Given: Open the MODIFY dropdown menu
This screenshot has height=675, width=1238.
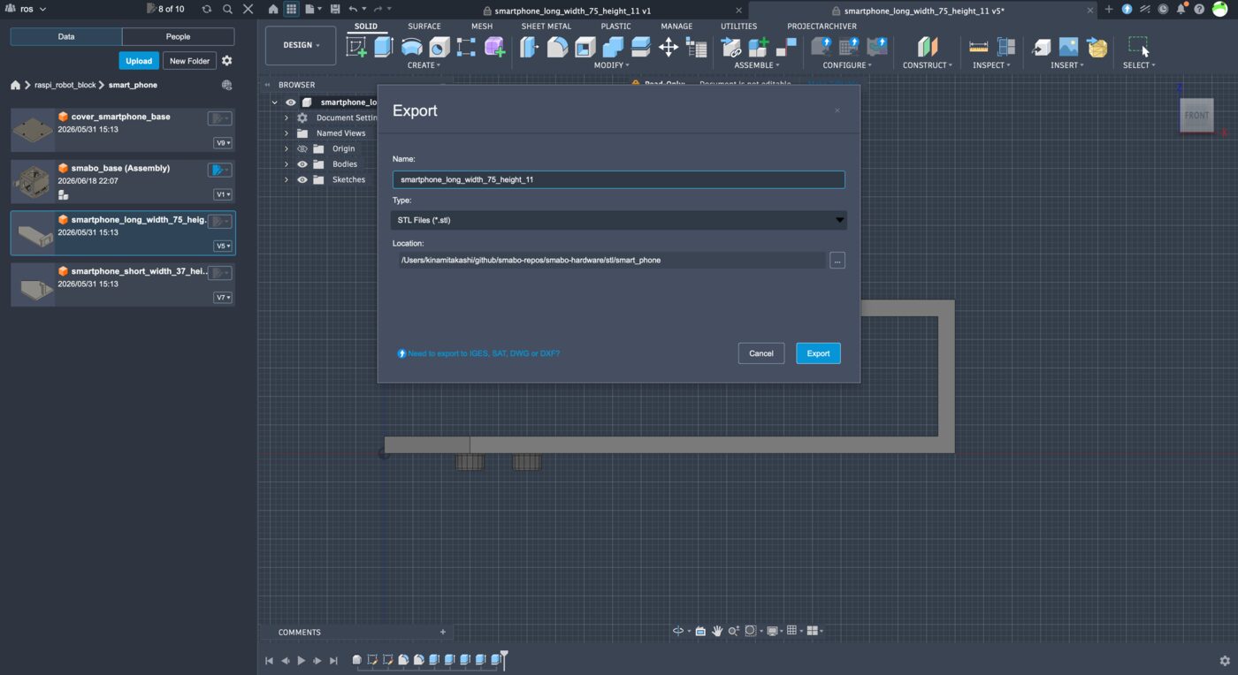Looking at the screenshot, I should [611, 65].
